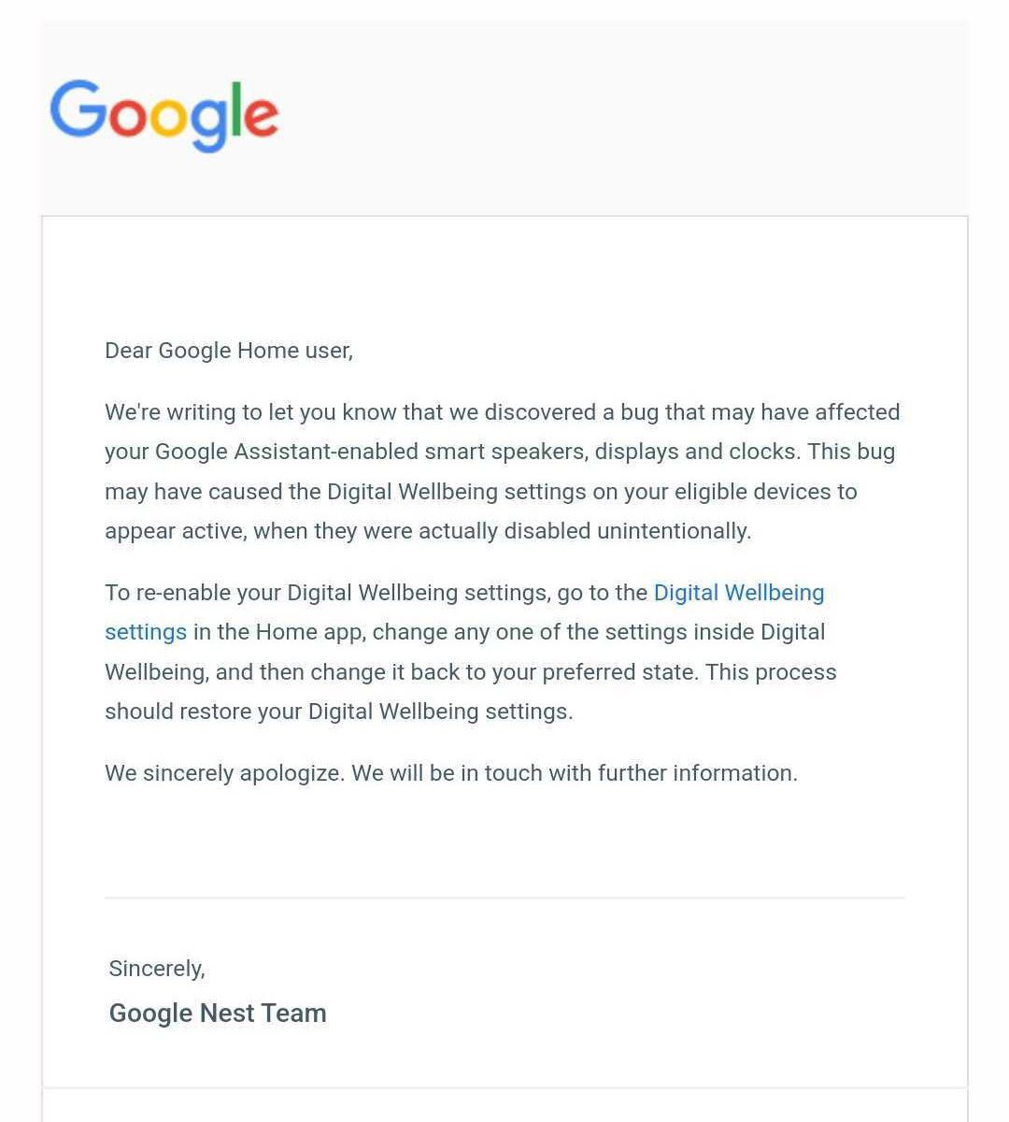The width and height of the screenshot is (1009, 1122).
Task: Select the 'Dear Google Home user' greeting
Action: tap(229, 351)
